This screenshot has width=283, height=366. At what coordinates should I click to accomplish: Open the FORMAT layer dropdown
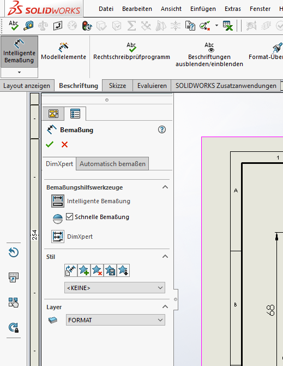(116, 320)
